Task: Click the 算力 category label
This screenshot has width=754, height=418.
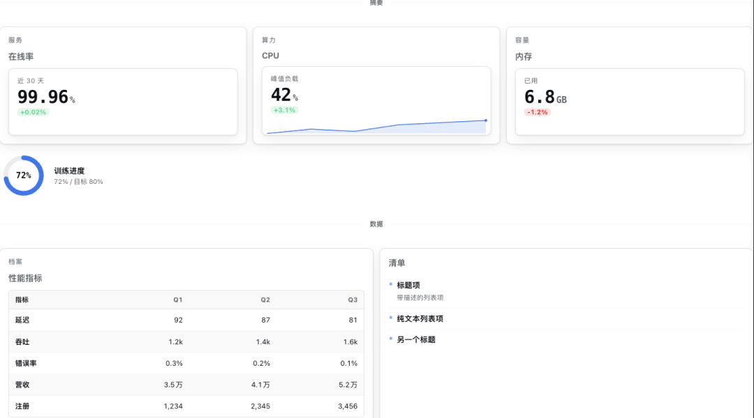Action: tap(269, 40)
